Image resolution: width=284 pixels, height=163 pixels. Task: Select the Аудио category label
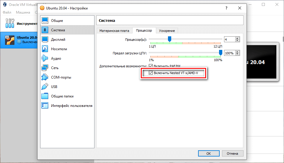pyautogui.click(x=56, y=58)
